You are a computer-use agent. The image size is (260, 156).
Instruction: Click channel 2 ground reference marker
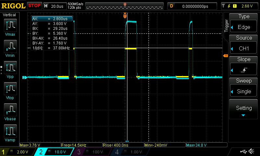pyautogui.click(x=25, y=77)
